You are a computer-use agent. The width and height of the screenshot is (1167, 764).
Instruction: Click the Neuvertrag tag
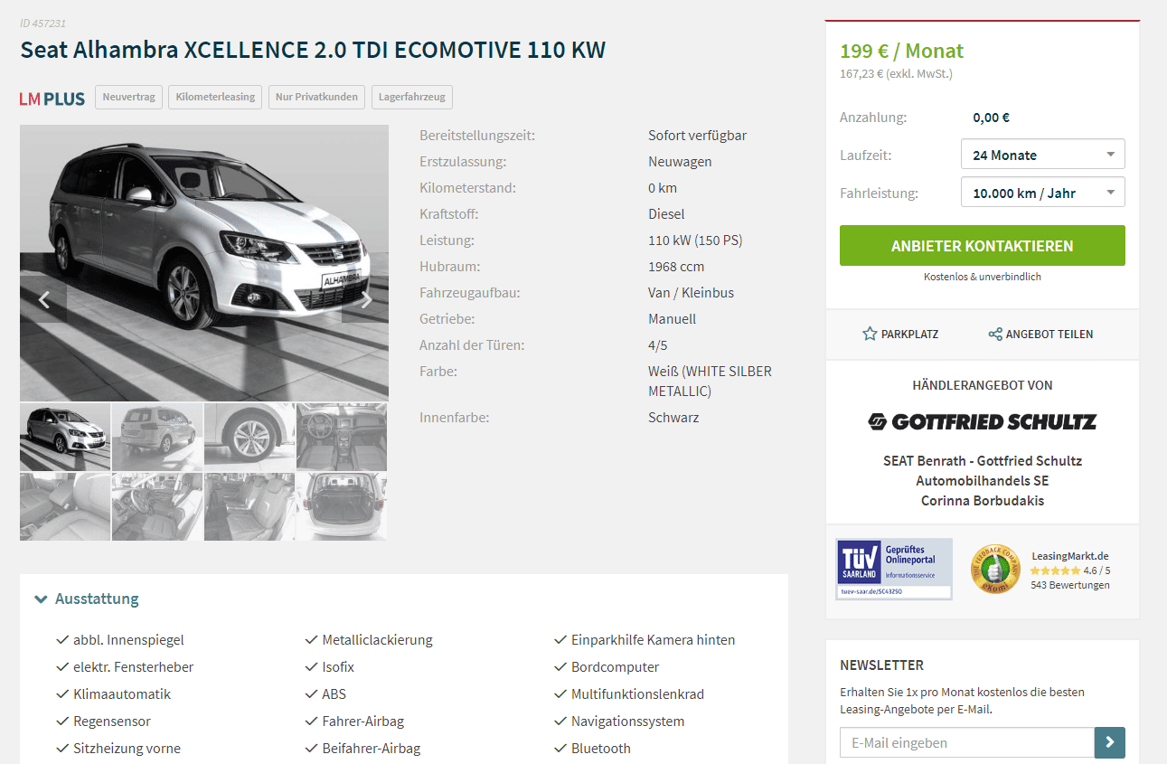(x=128, y=97)
